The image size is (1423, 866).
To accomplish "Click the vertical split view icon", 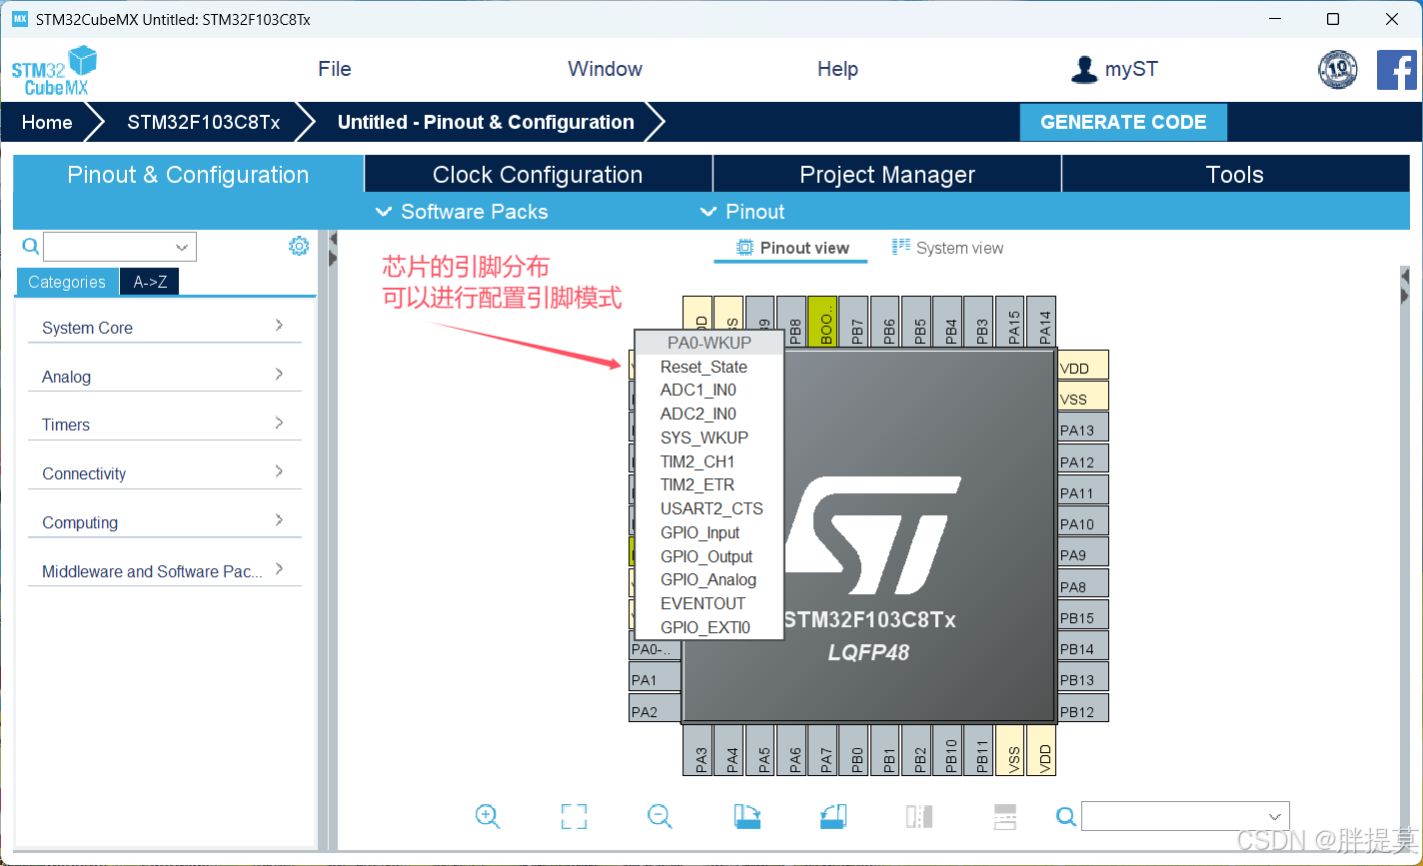I will tap(919, 816).
